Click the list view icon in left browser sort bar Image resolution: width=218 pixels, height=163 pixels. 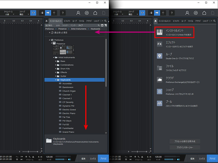(106, 25)
